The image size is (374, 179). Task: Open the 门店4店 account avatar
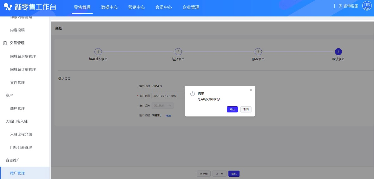tap(367, 6)
